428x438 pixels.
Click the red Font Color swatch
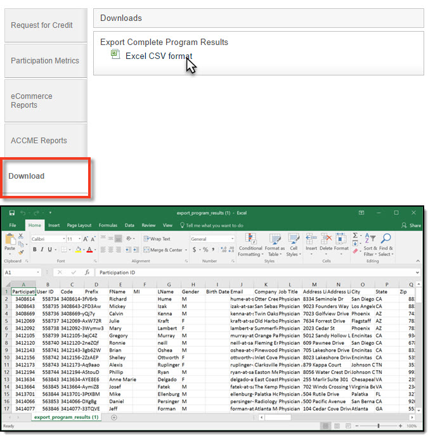tap(89, 250)
